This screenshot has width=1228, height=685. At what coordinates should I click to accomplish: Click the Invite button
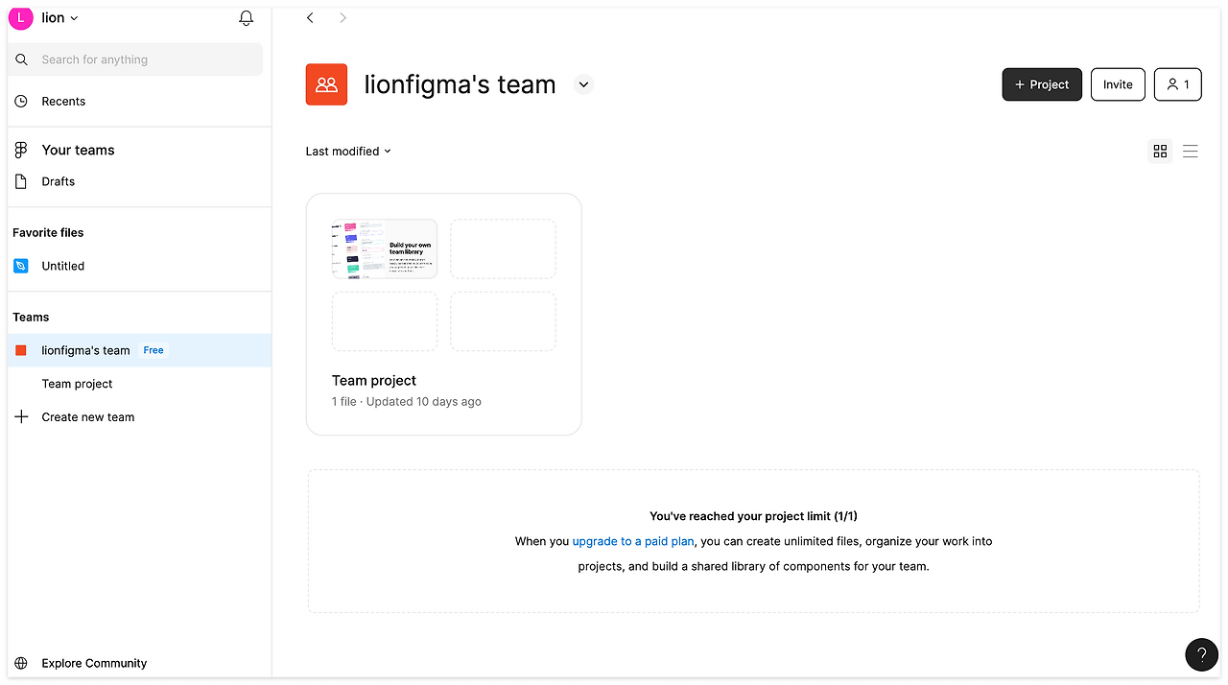pyautogui.click(x=1118, y=84)
